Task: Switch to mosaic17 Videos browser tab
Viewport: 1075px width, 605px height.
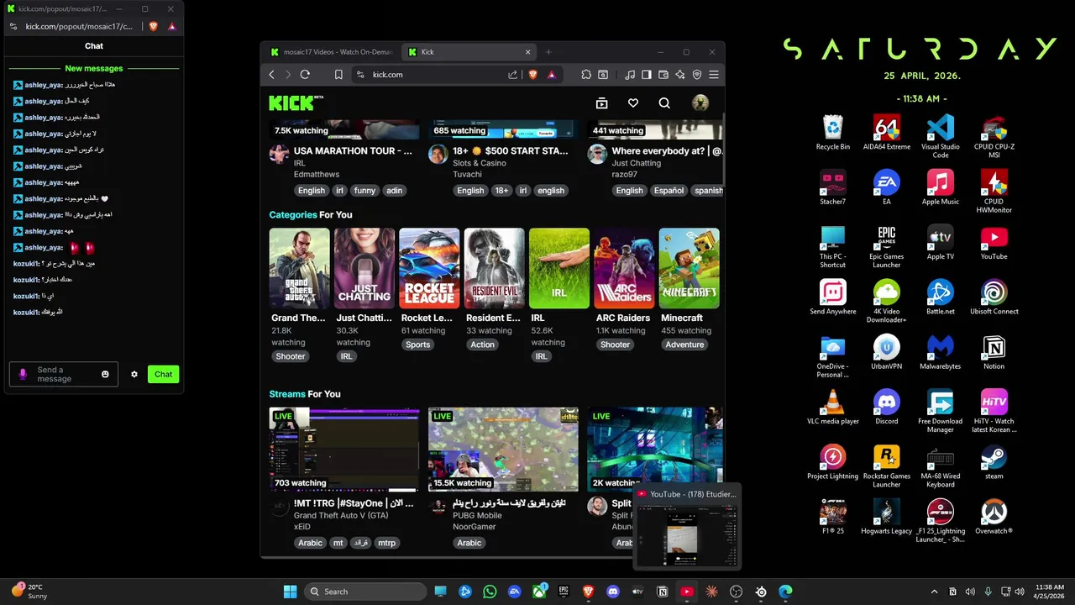Action: [x=331, y=52]
